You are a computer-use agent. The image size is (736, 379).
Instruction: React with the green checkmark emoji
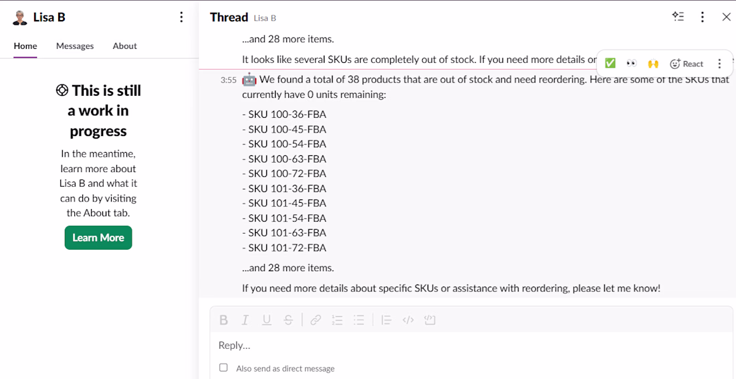[x=610, y=64]
